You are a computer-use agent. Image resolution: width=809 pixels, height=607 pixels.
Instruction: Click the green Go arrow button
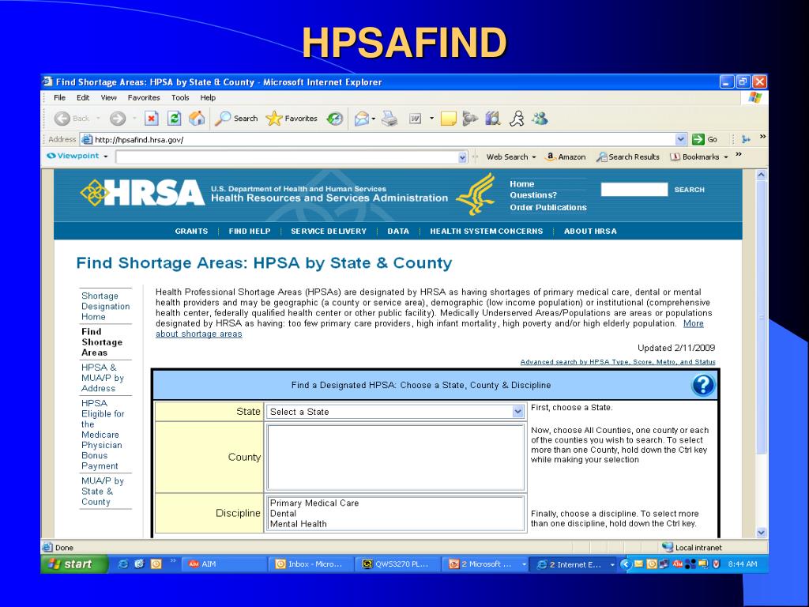click(705, 139)
